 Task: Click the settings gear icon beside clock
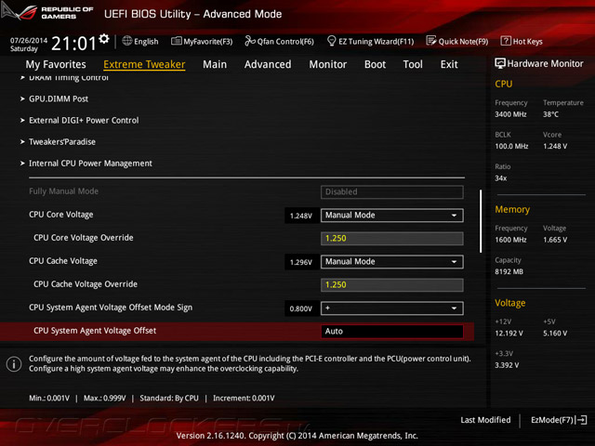pos(103,38)
